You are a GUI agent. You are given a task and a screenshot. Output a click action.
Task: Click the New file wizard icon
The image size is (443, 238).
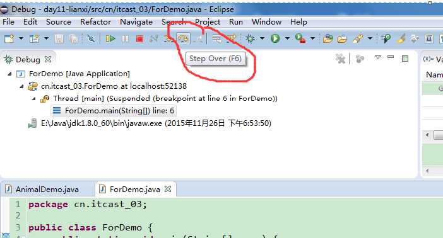click(x=9, y=38)
